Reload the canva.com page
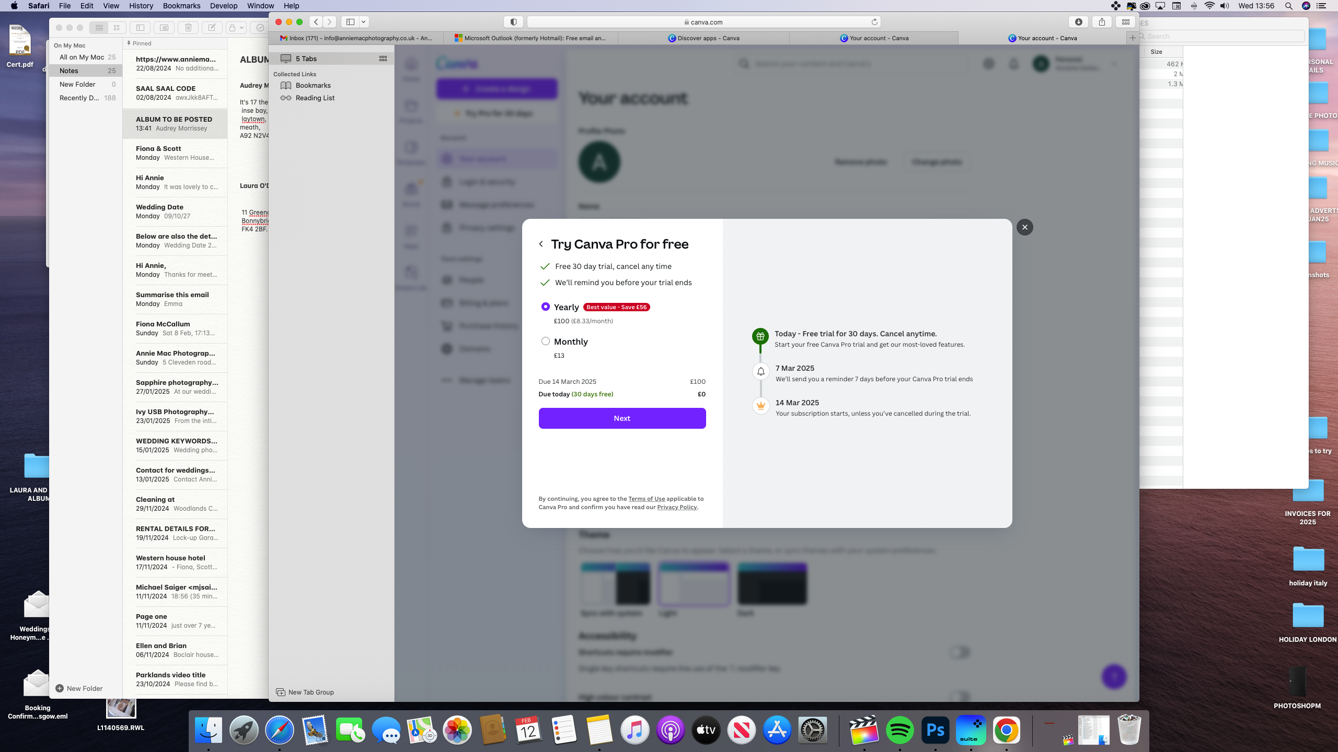 pos(874,22)
